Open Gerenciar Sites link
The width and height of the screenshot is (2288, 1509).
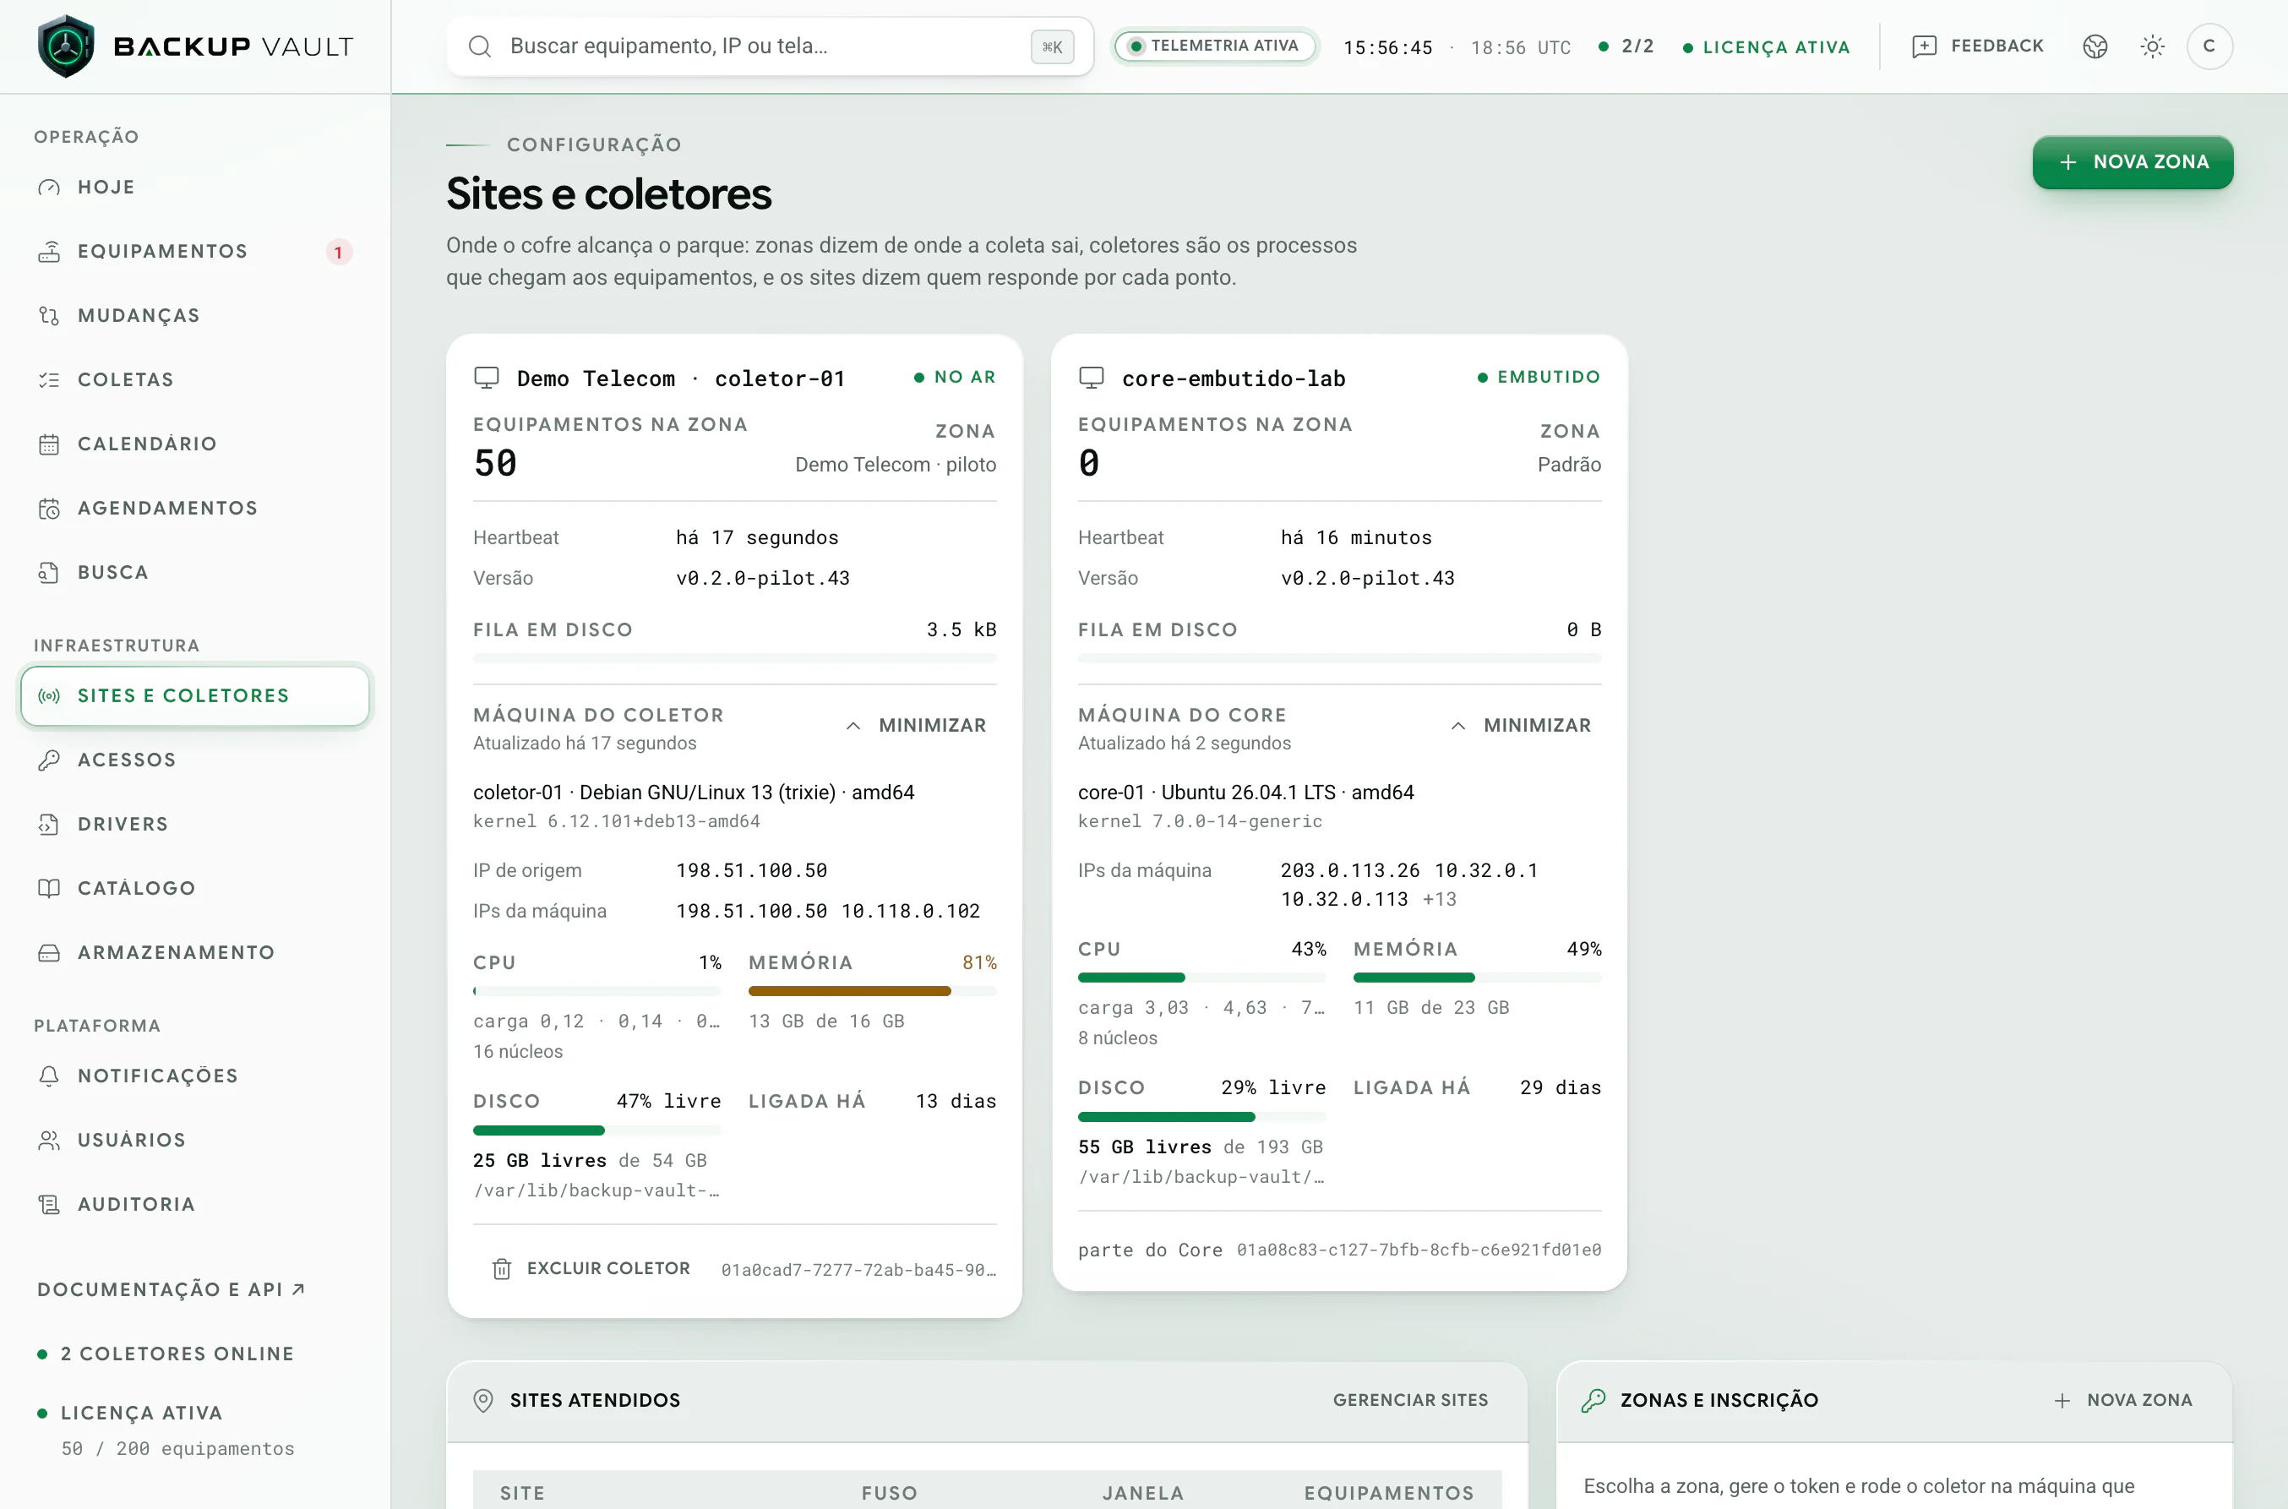(x=1410, y=1400)
